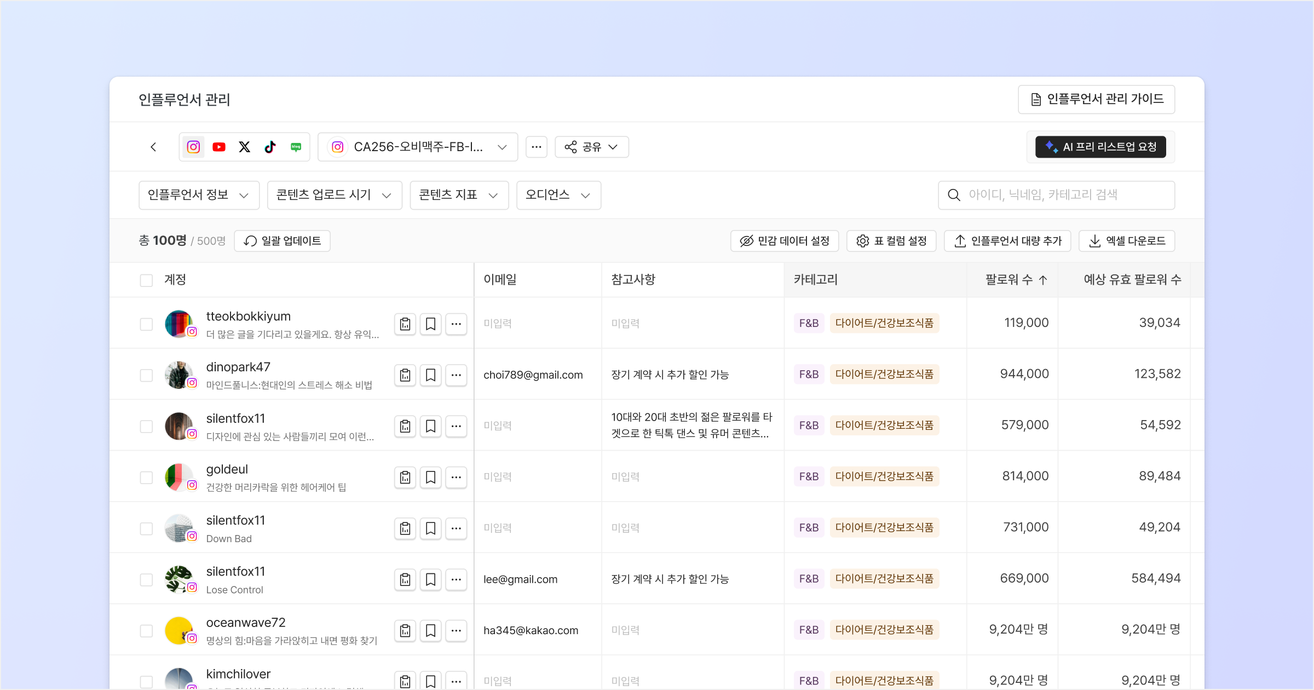The width and height of the screenshot is (1314, 690).
Task: Expand the 콘텐츠 업로드 시기 filter dropdown
Action: click(x=335, y=195)
